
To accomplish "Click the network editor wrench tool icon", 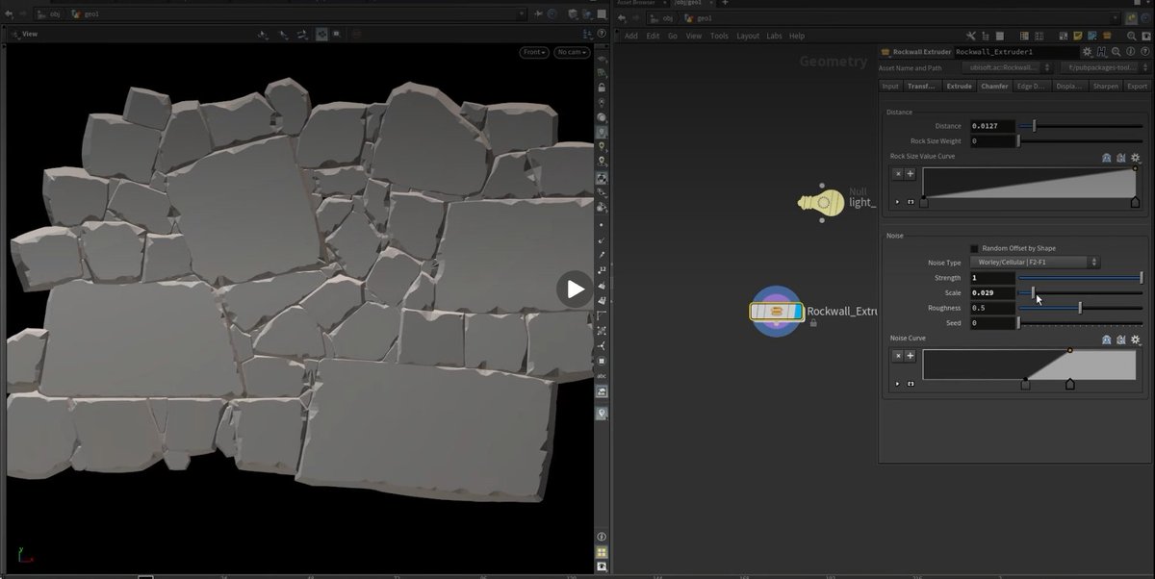I will tap(972, 36).
